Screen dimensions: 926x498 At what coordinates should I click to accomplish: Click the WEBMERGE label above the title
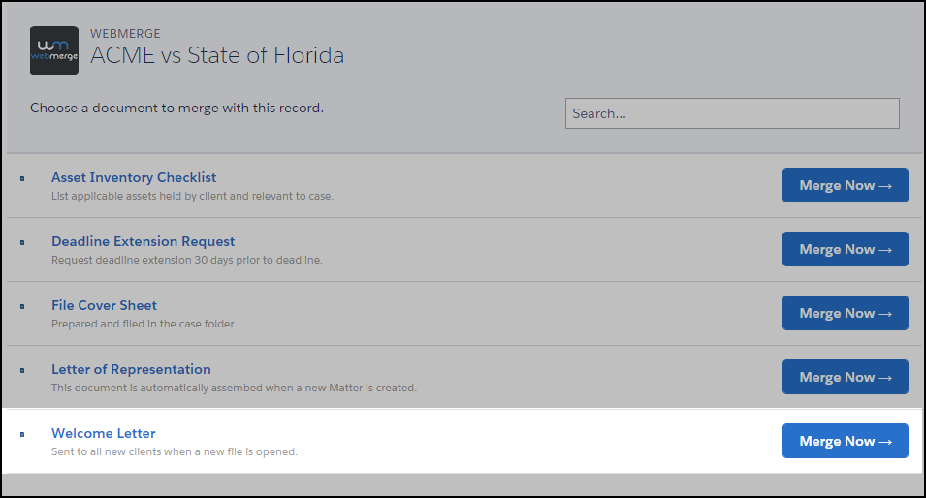(125, 34)
